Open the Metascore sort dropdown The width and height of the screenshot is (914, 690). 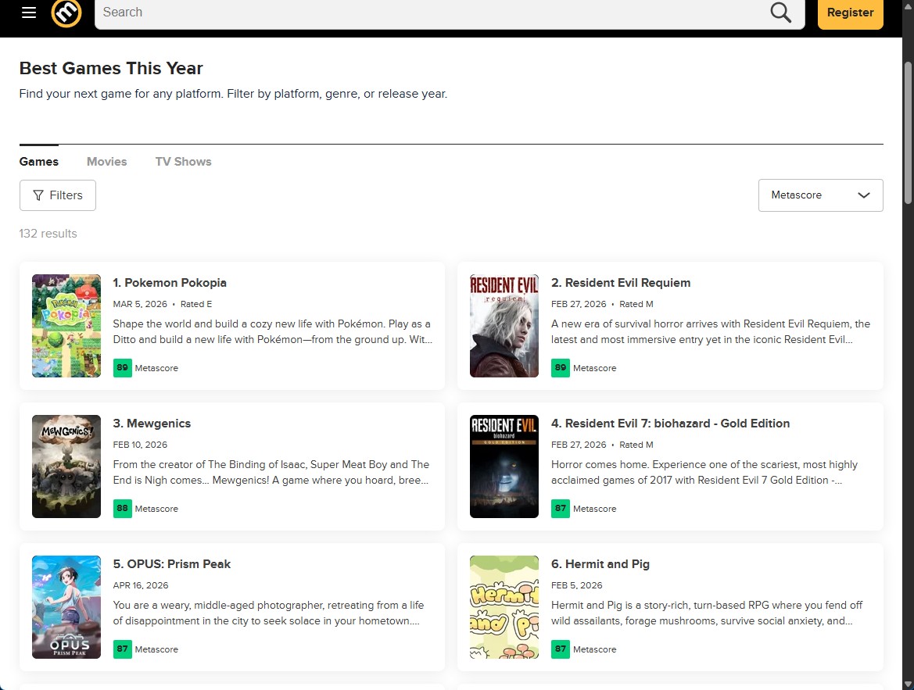coord(820,195)
